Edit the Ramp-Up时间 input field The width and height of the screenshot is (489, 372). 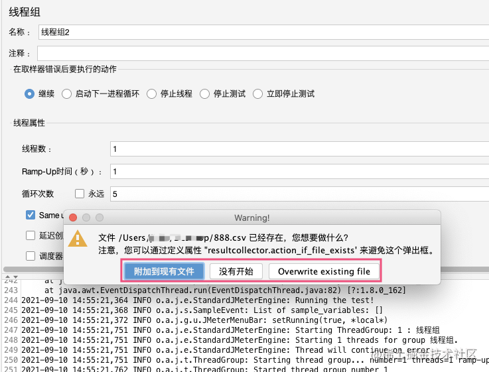coord(299,171)
